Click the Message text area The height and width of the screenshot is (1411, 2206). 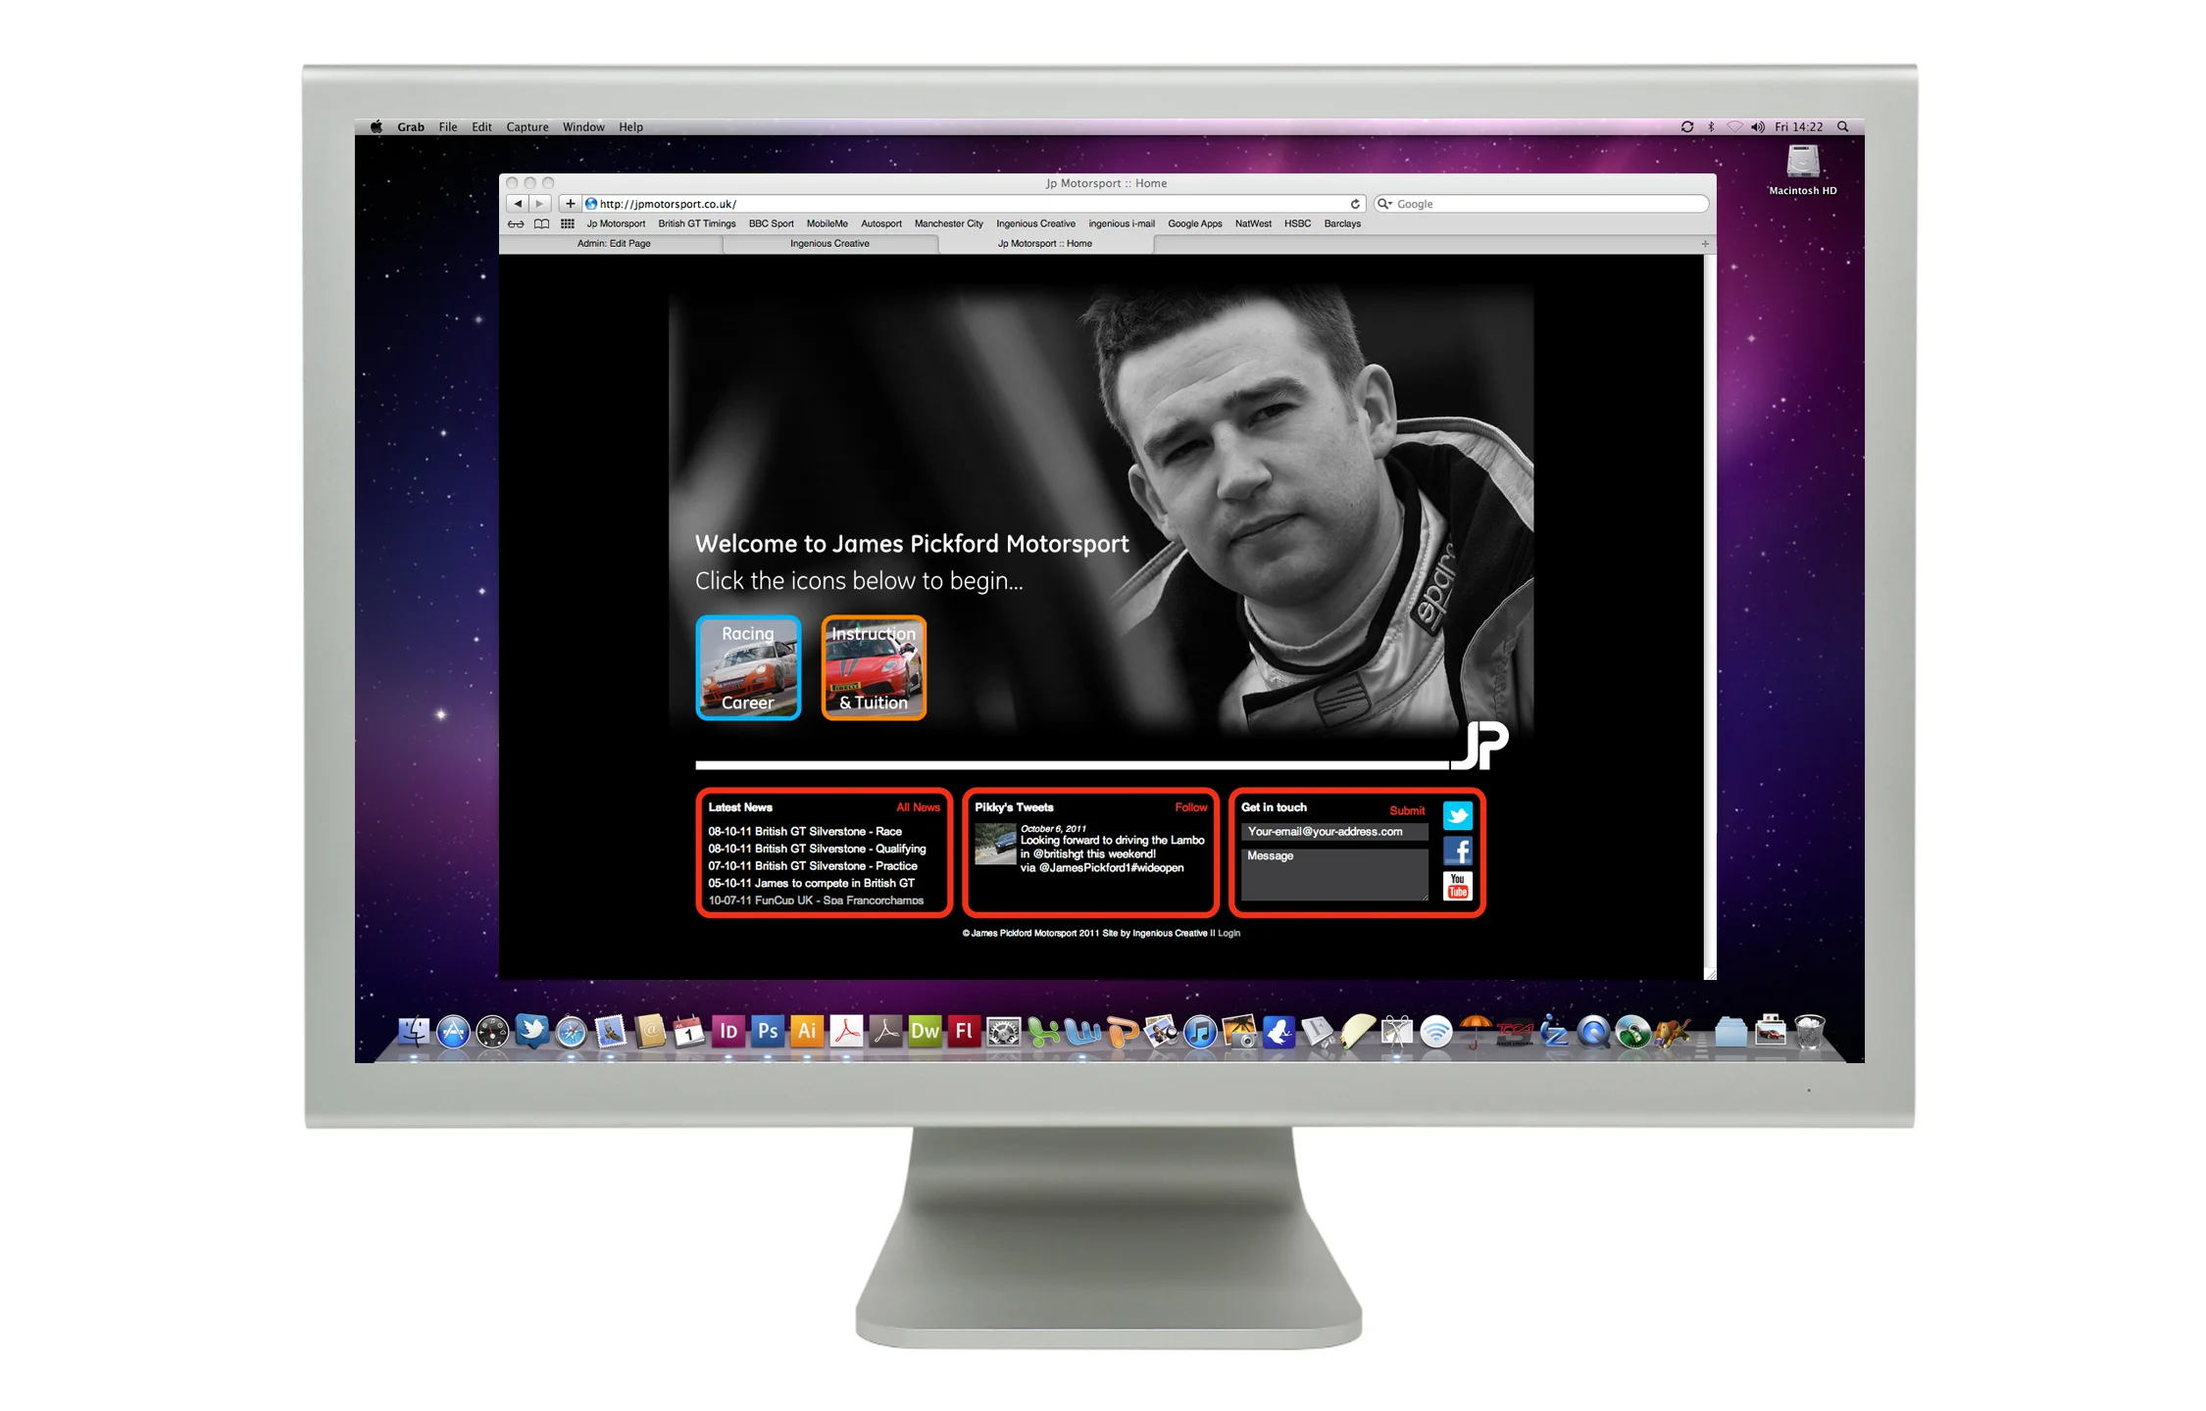1334,873
